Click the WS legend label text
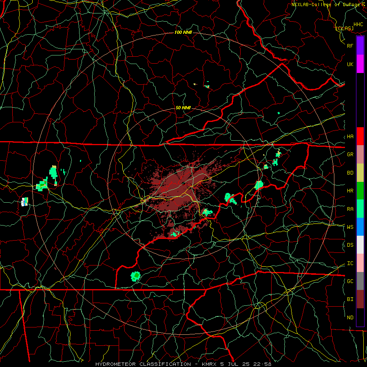Screen dimensions: 367x367 350,227
